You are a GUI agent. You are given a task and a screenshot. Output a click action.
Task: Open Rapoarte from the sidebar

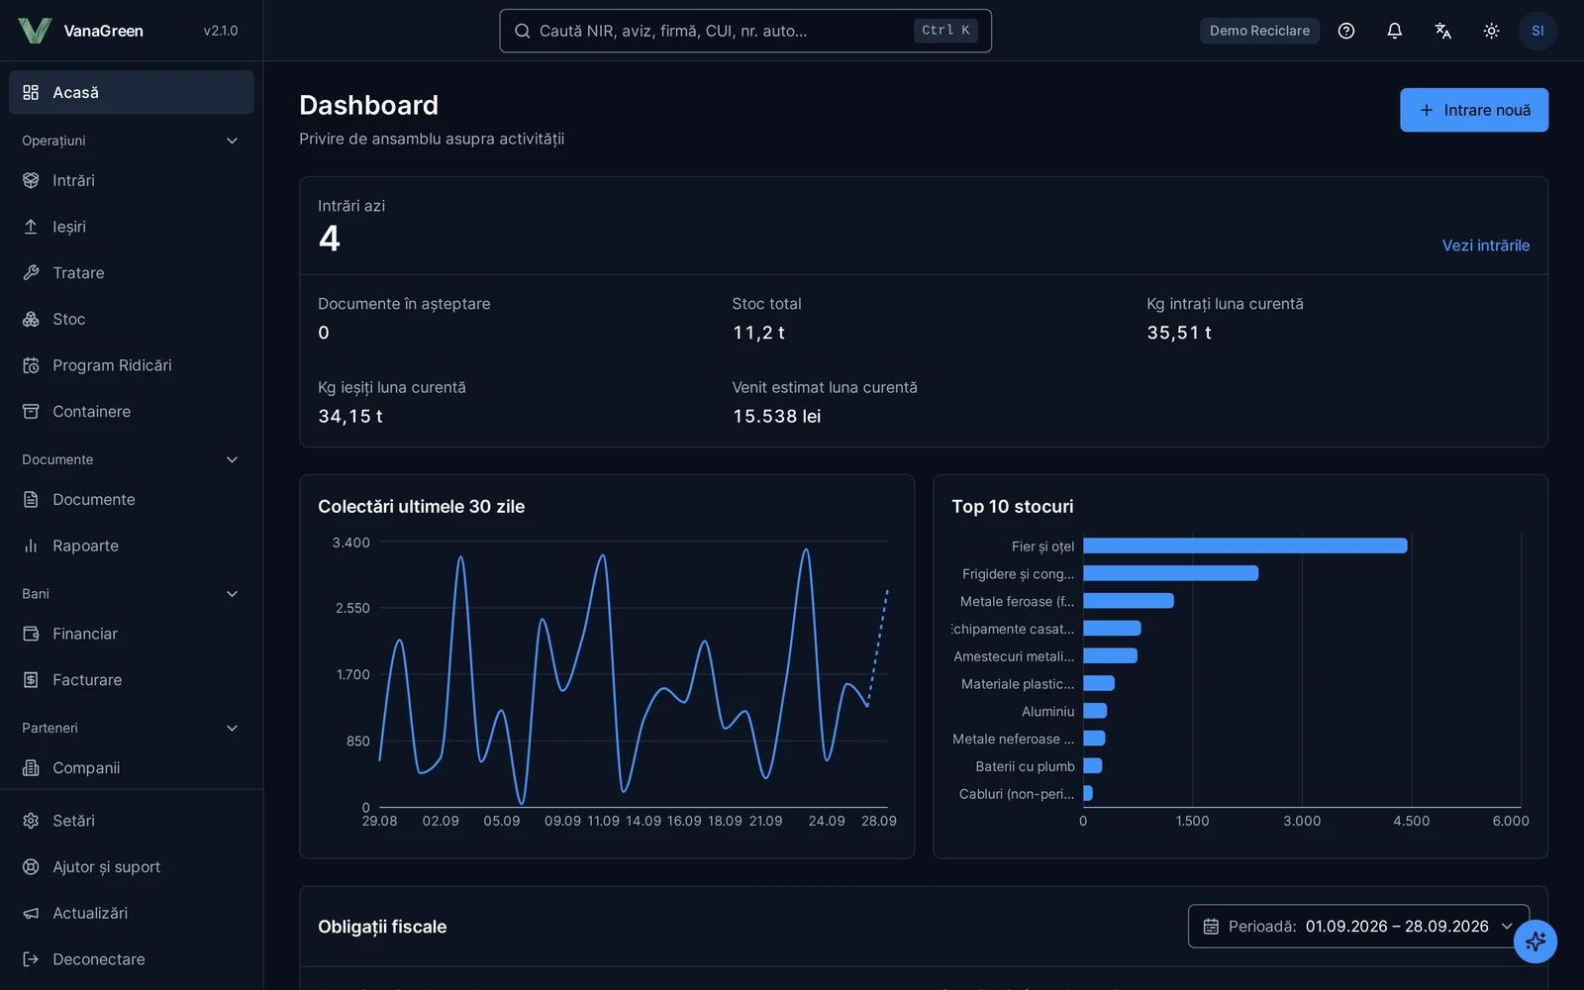[x=132, y=545]
